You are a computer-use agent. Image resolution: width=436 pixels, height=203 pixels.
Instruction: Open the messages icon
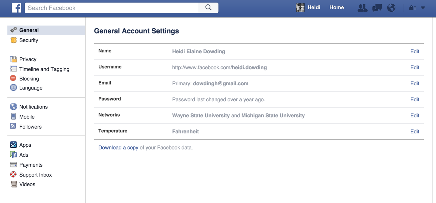377,8
